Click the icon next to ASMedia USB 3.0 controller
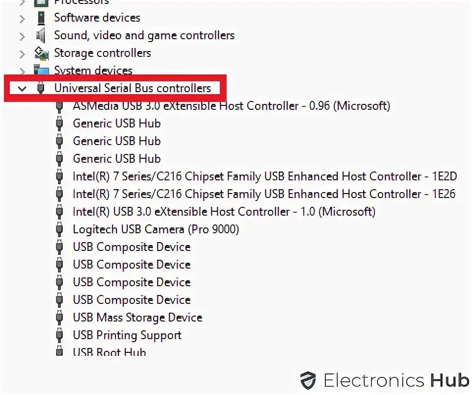 (59, 106)
